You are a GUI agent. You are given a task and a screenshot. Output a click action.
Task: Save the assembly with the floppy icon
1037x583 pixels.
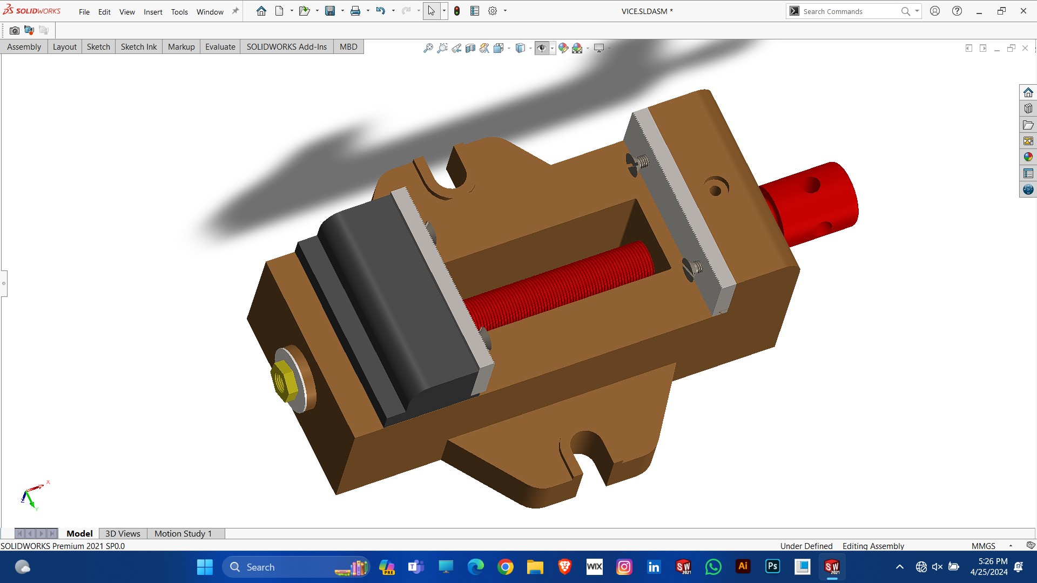tap(330, 11)
